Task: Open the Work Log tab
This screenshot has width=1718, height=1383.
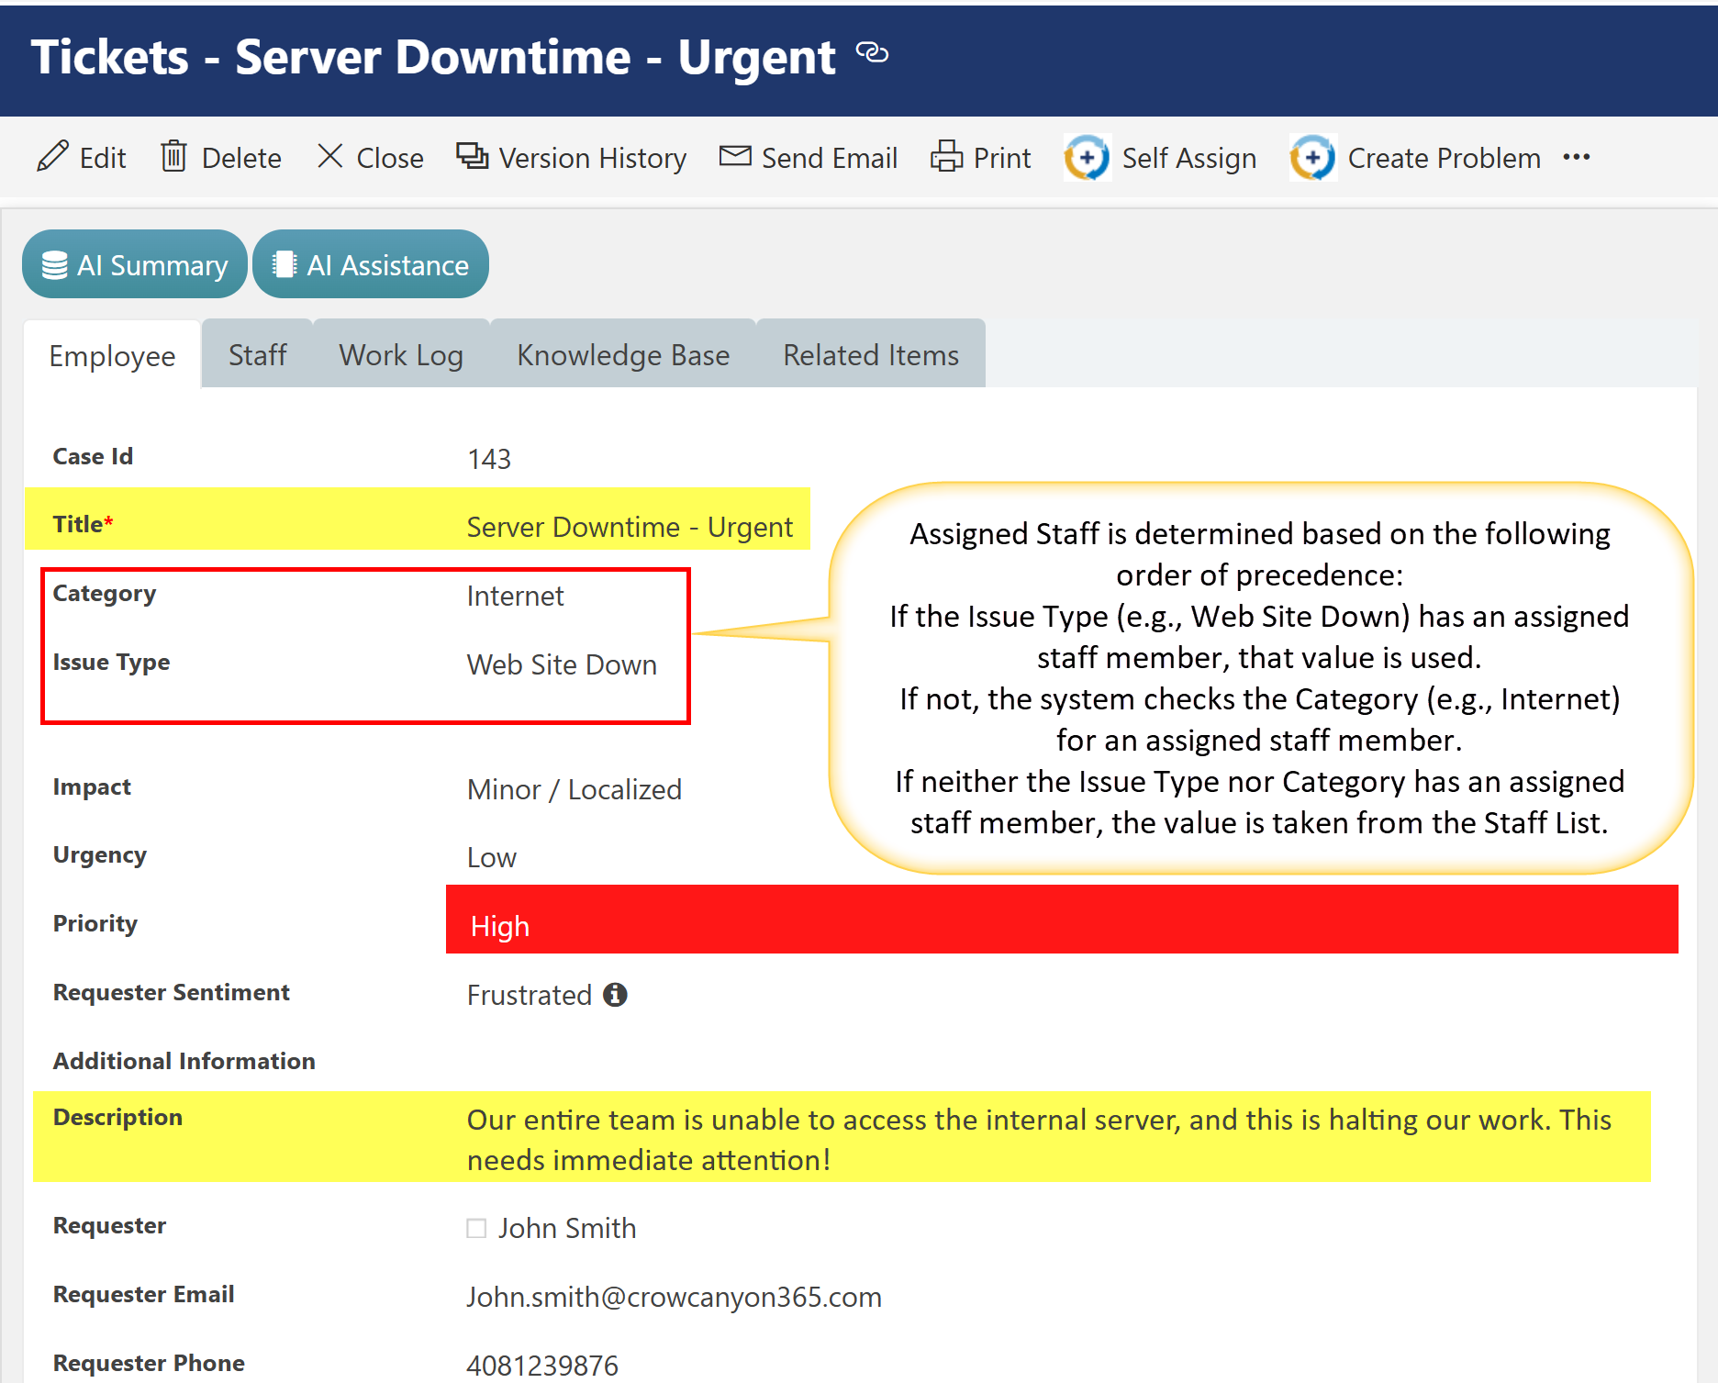Action: [x=401, y=355]
